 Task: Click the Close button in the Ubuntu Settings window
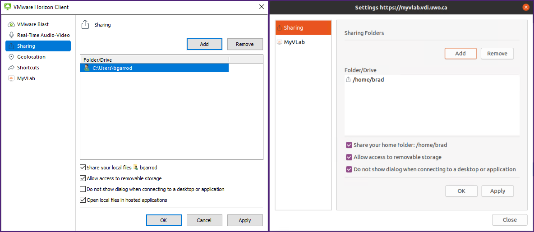pos(510,220)
